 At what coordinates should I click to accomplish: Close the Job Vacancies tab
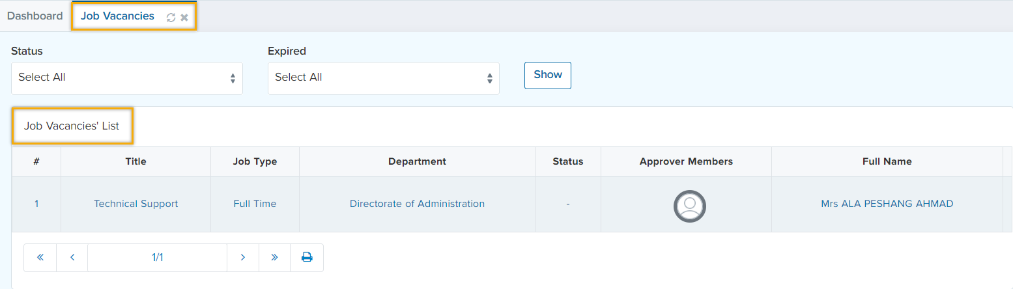[x=184, y=18]
